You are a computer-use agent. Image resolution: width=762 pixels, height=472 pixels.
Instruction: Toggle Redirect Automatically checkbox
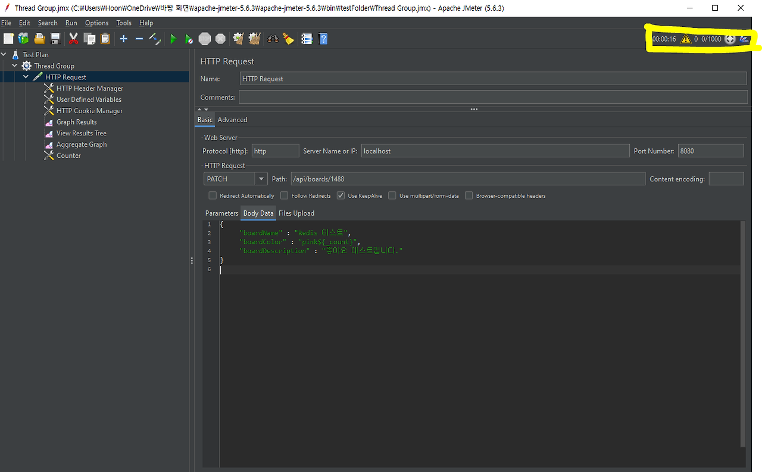pyautogui.click(x=213, y=195)
